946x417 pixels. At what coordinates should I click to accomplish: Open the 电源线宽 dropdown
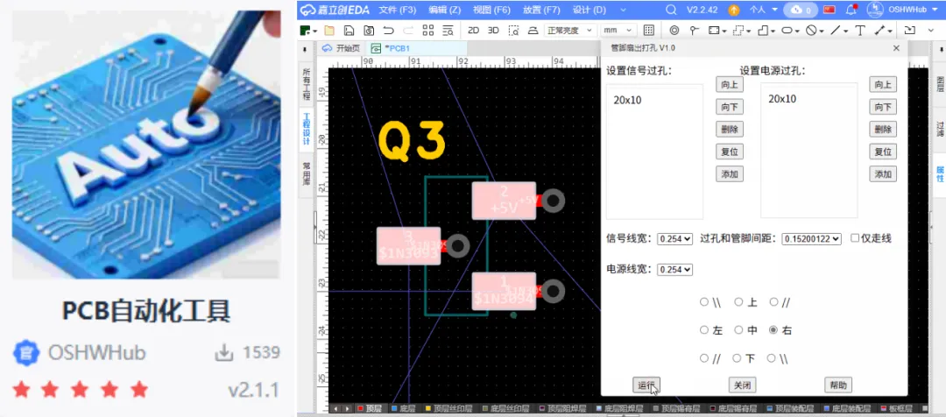click(674, 270)
